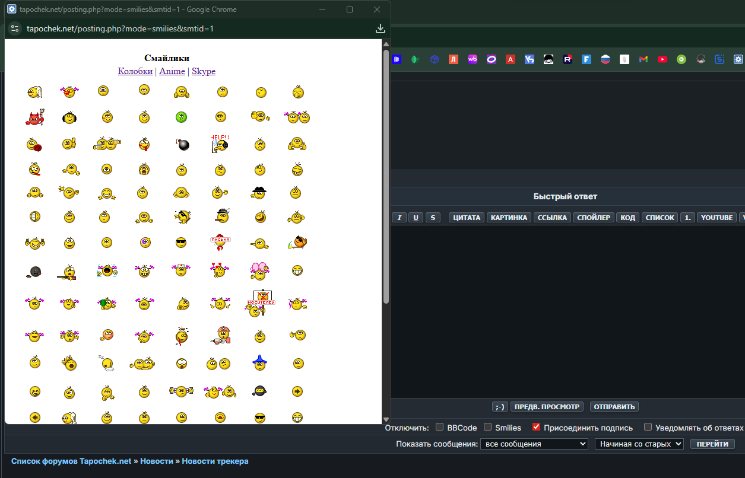The height and width of the screenshot is (478, 745).
Task: Choose the green sick-face smiley
Action: (x=182, y=117)
